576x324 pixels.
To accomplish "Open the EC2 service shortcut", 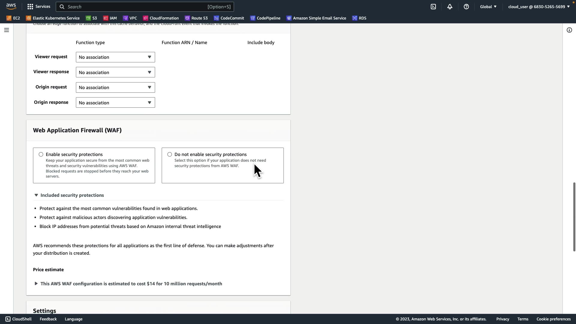I will coord(13,18).
